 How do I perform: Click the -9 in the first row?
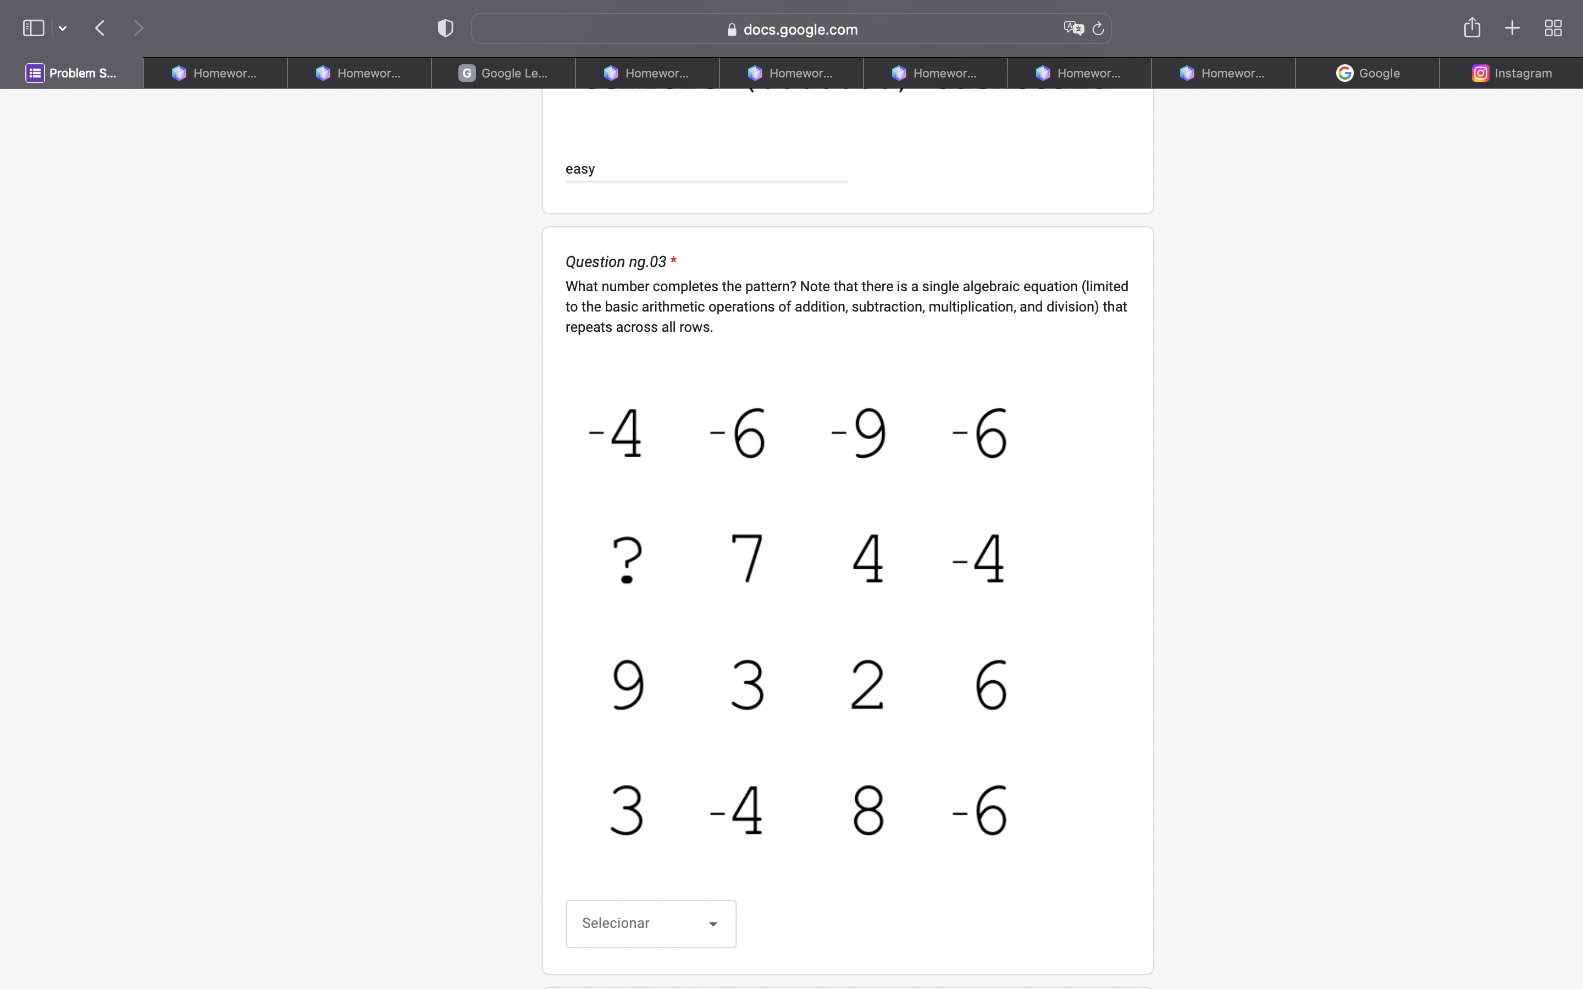pyautogui.click(x=859, y=432)
